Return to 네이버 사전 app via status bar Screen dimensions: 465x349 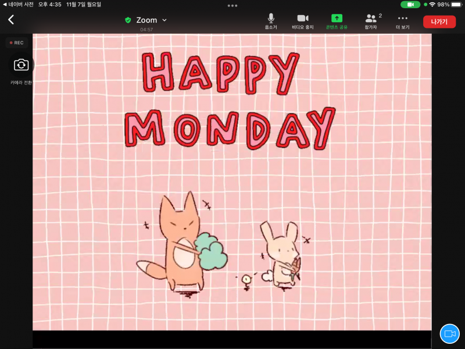click(19, 4)
